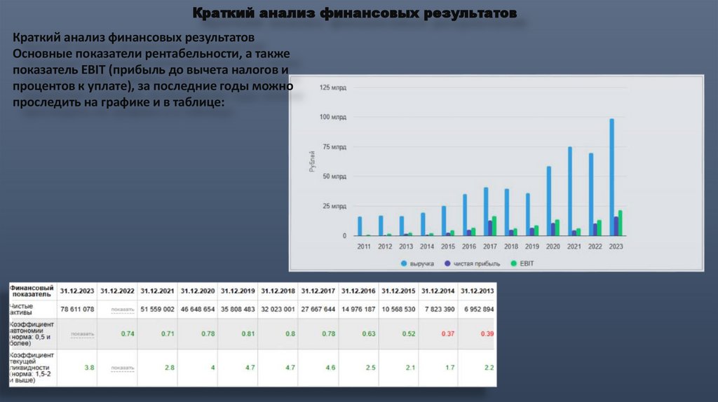This screenshot has height=402, width=718.
Task: Toggle the green EBIT legend marker
Action: click(x=514, y=263)
